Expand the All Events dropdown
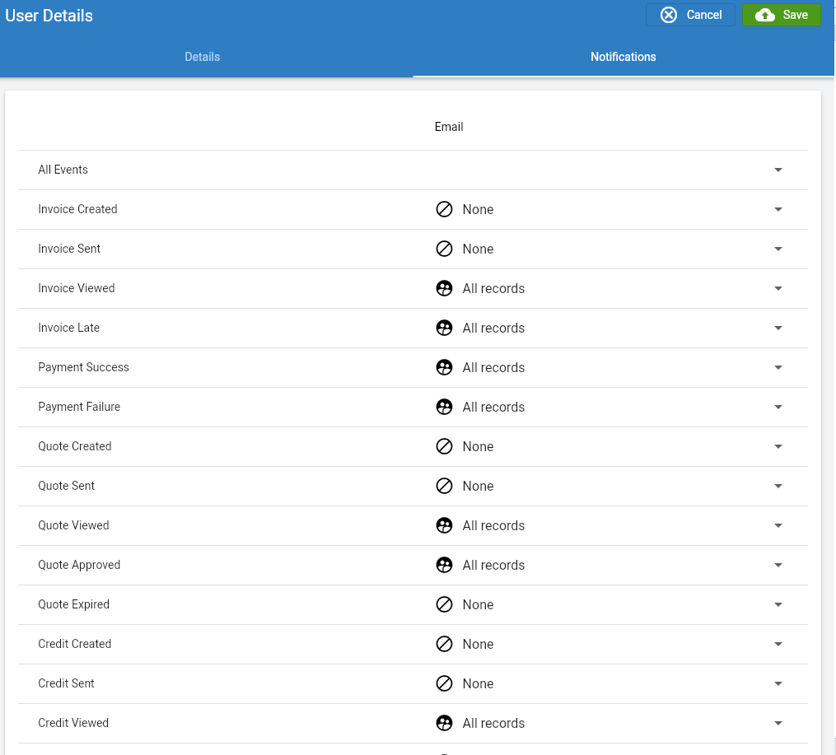The height and width of the screenshot is (755, 836). pyautogui.click(x=778, y=170)
